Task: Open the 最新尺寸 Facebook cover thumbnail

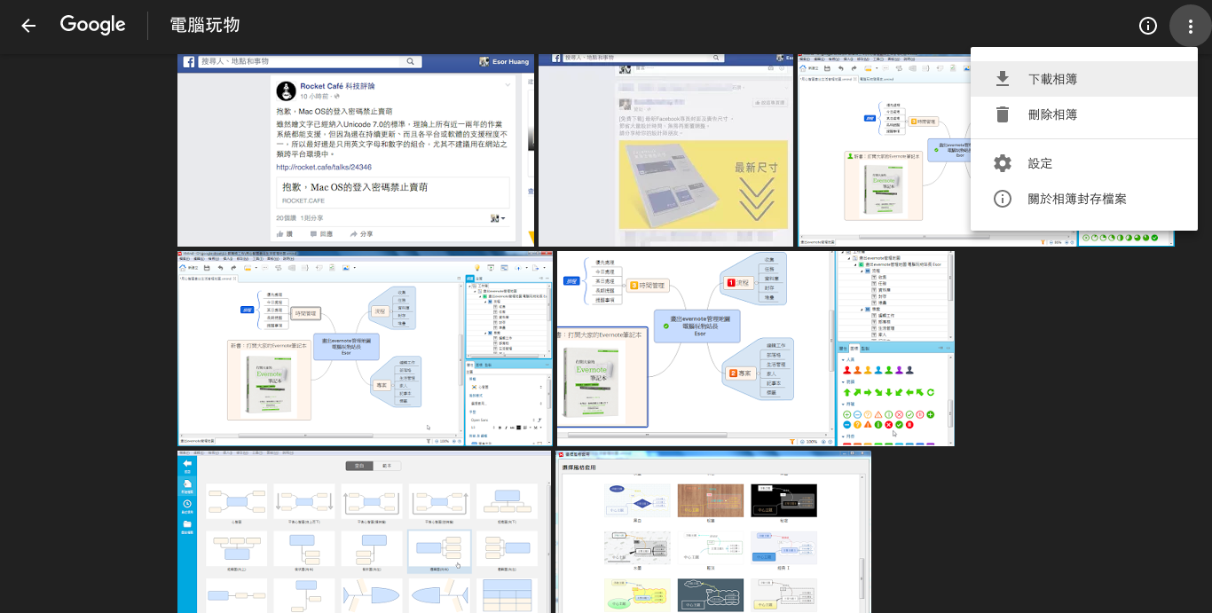Action: click(666, 150)
